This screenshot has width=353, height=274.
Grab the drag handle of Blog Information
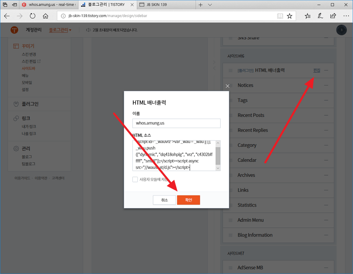(230, 235)
